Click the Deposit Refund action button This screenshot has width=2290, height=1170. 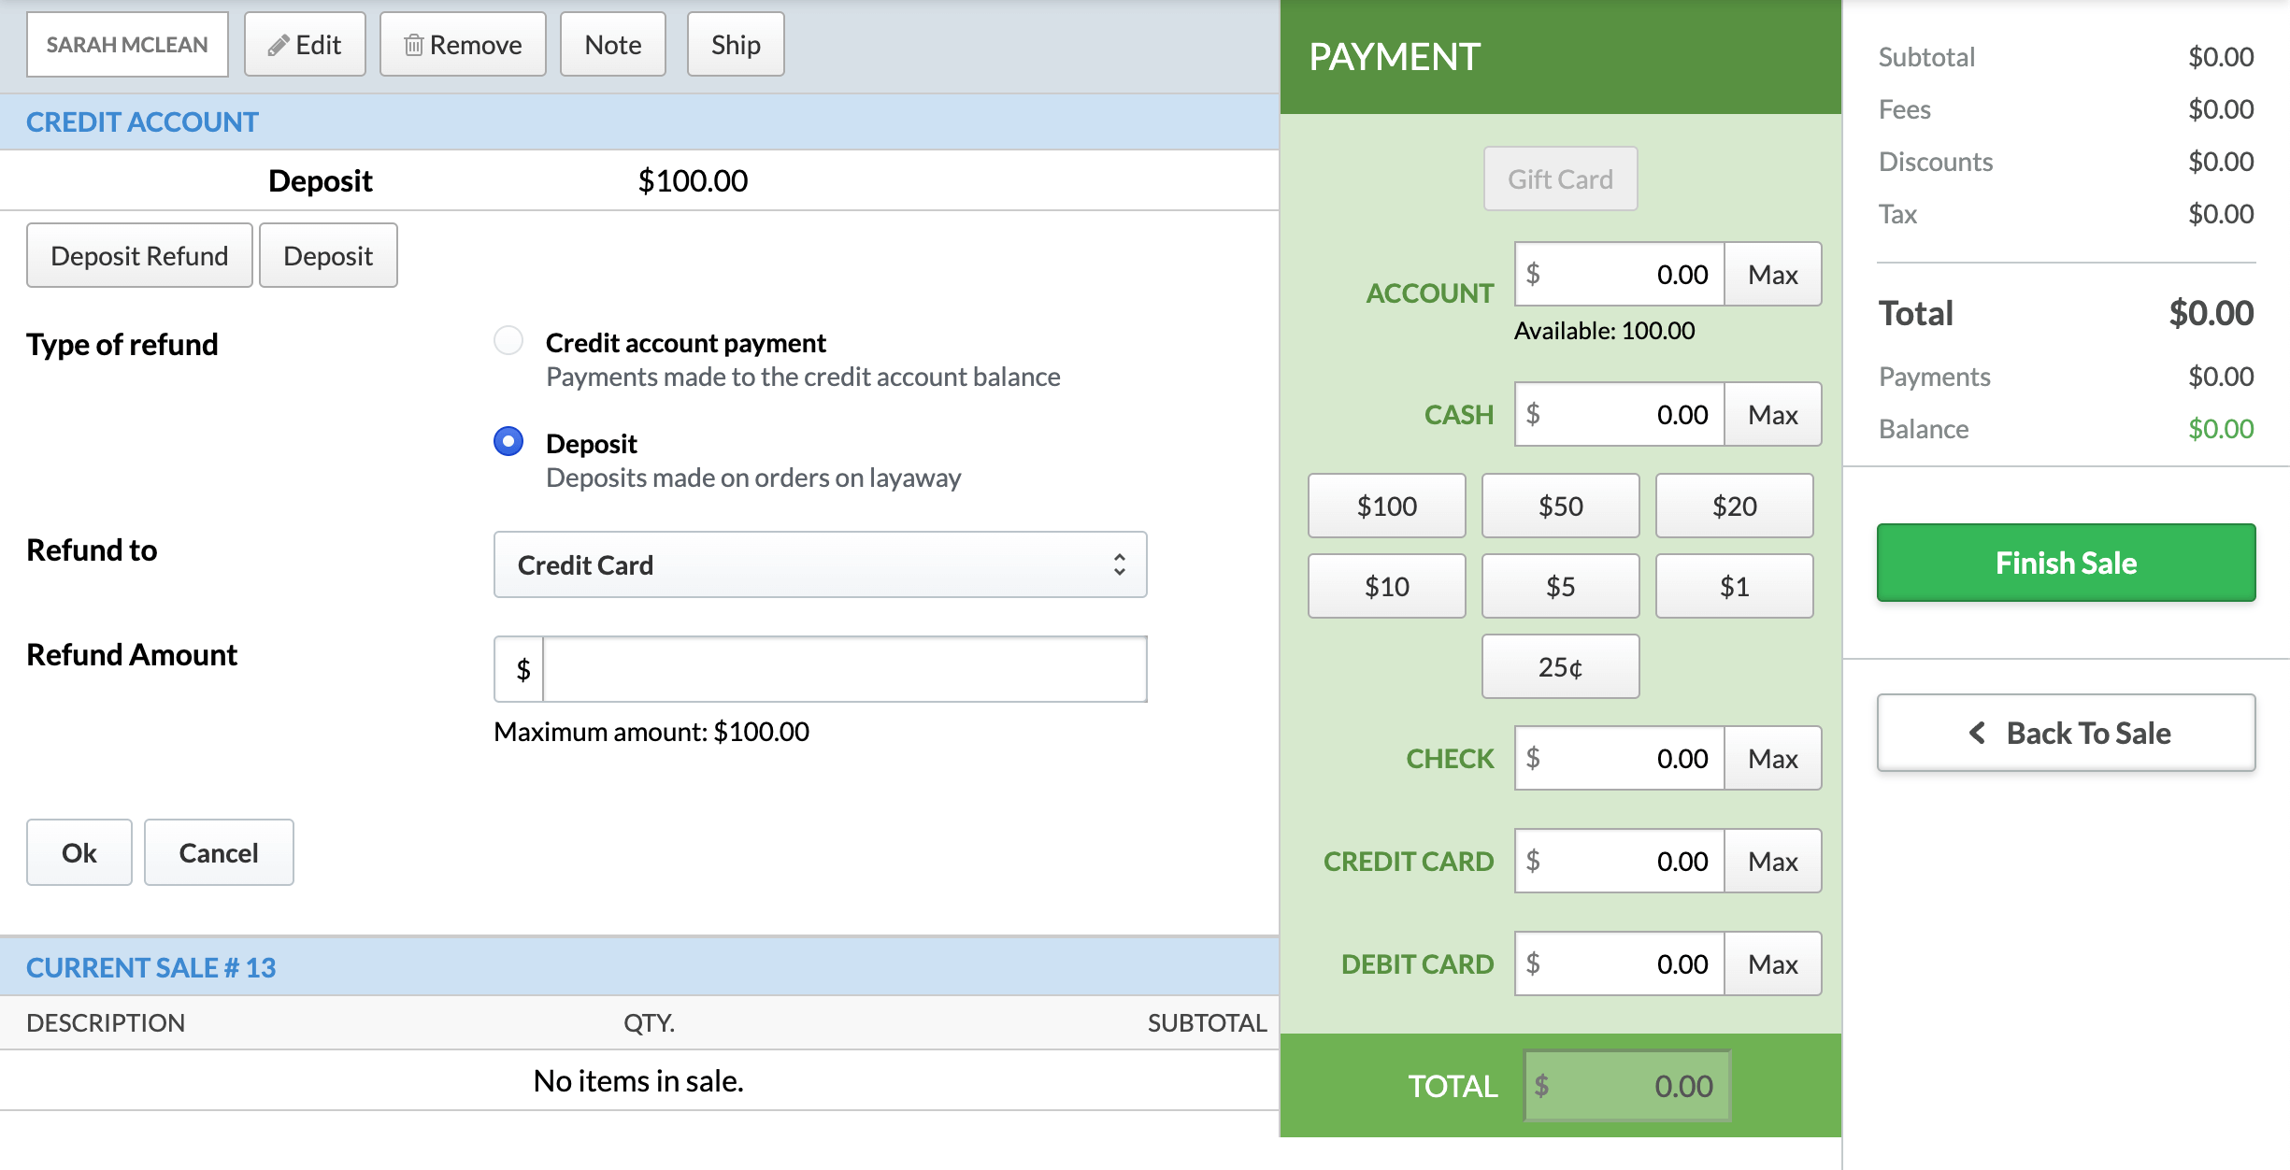click(x=138, y=255)
